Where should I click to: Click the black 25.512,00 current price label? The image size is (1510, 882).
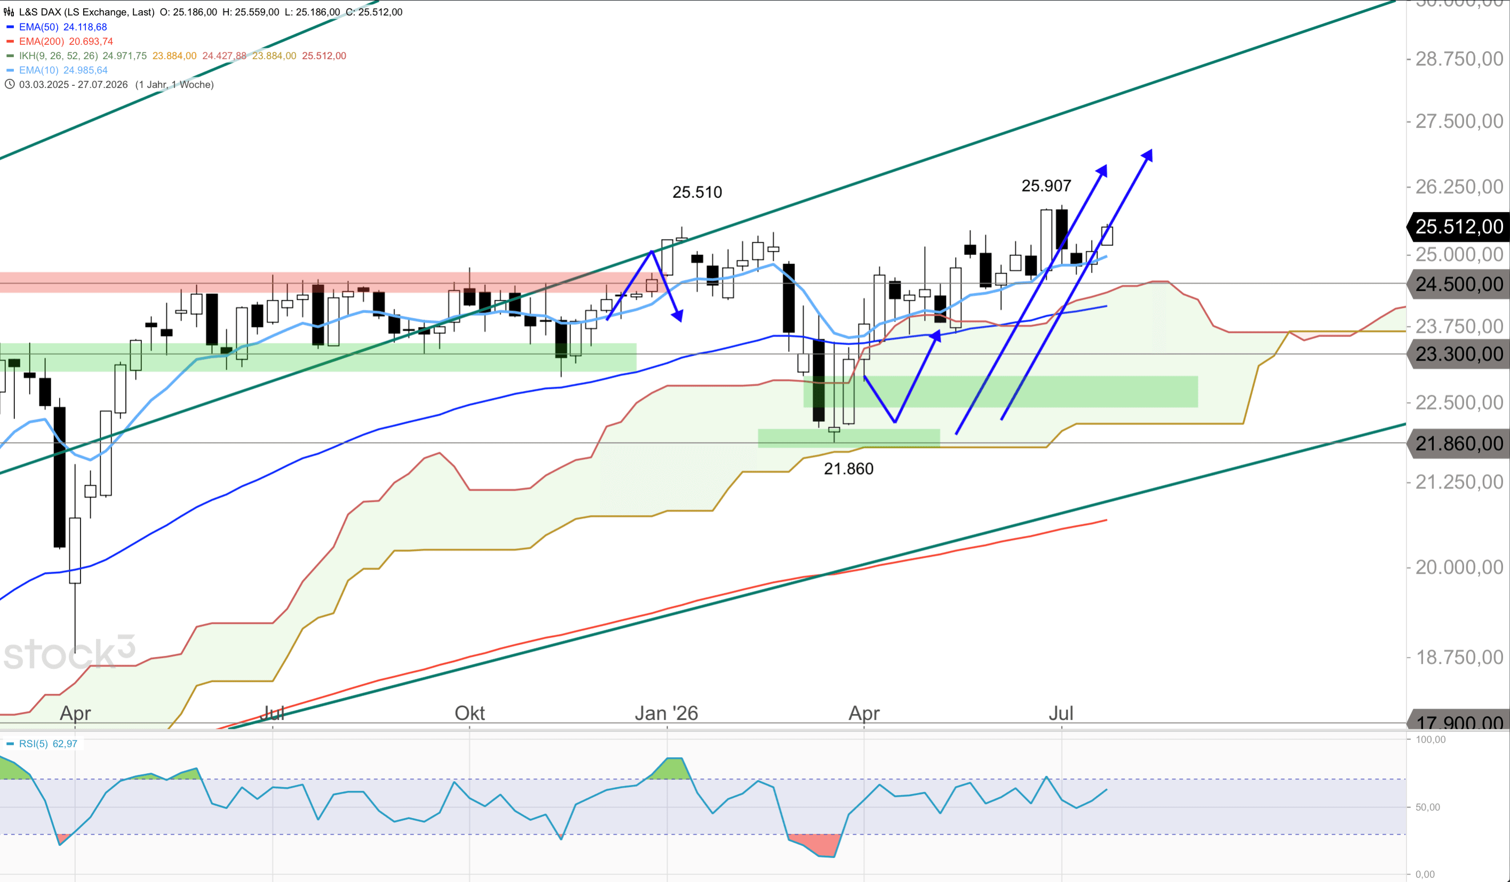point(1458,226)
